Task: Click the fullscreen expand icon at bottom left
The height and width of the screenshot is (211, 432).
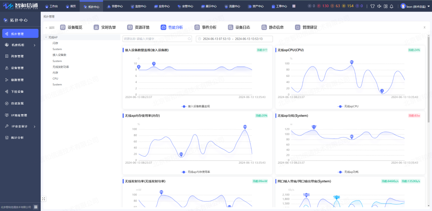Action: pos(44,199)
